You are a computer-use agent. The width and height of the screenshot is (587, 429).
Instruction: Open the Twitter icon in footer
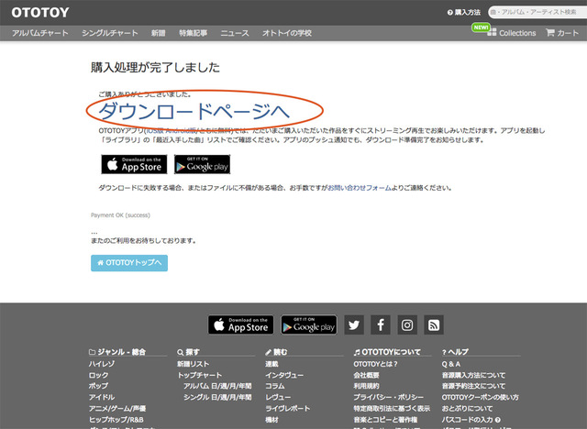pyautogui.click(x=354, y=324)
